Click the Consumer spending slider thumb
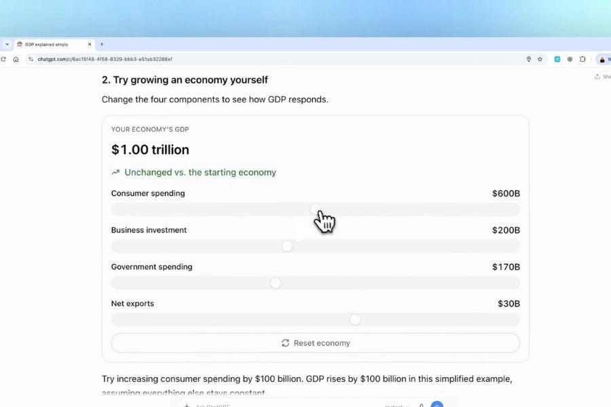The image size is (611, 407). (316, 210)
